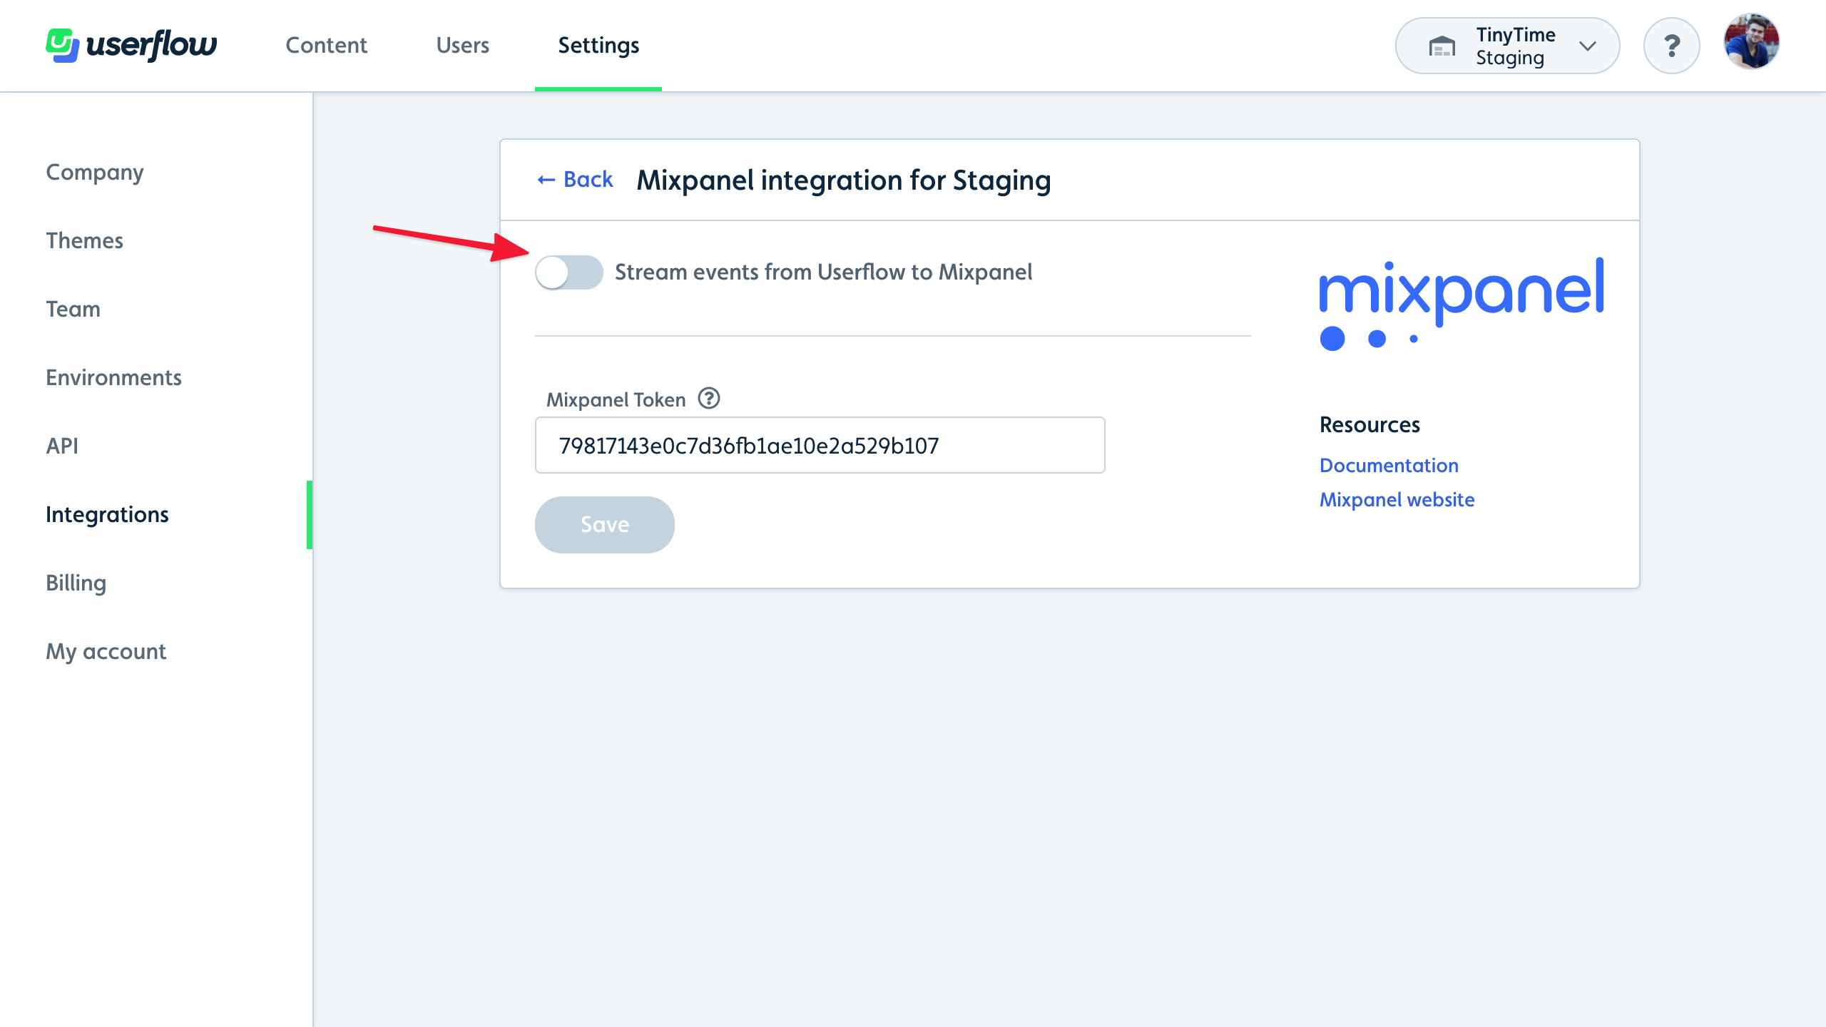The width and height of the screenshot is (1826, 1027).
Task: Click the Resources heading
Action: pos(1369,424)
